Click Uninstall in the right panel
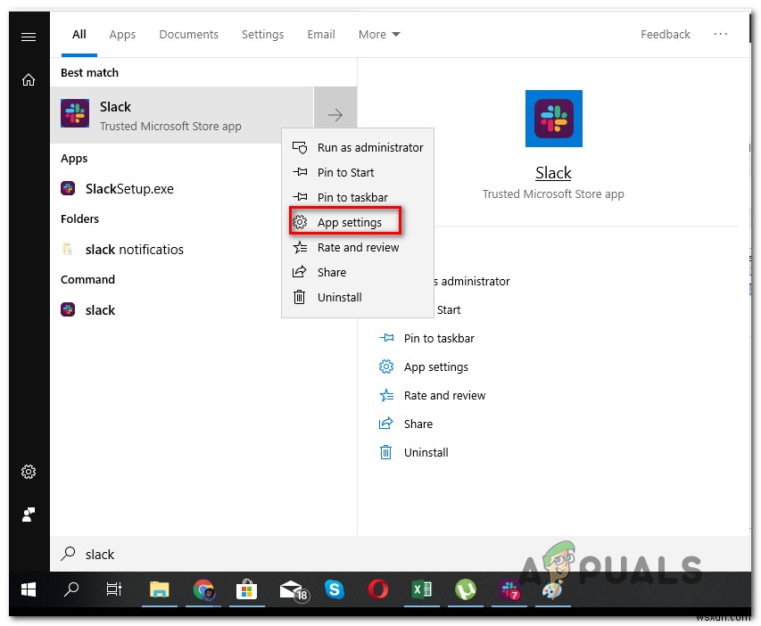This screenshot has width=761, height=626. (426, 452)
